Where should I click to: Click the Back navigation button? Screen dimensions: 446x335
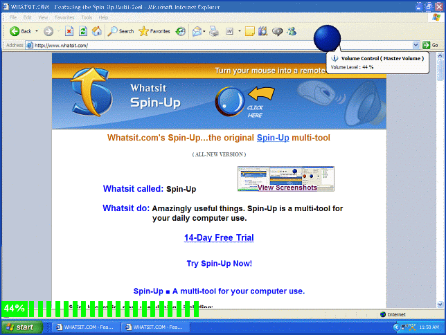[20, 31]
